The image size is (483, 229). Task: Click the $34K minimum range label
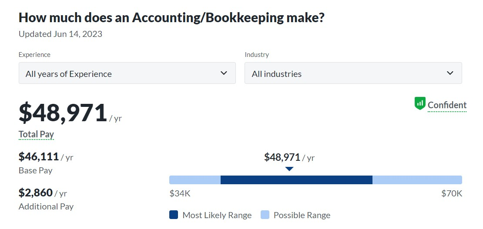point(180,194)
